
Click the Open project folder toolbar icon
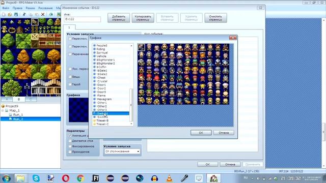pos(10,15)
